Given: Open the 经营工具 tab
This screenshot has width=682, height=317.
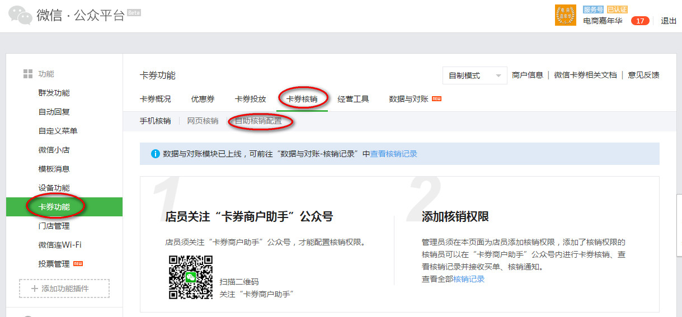Looking at the screenshot, I should tap(353, 99).
